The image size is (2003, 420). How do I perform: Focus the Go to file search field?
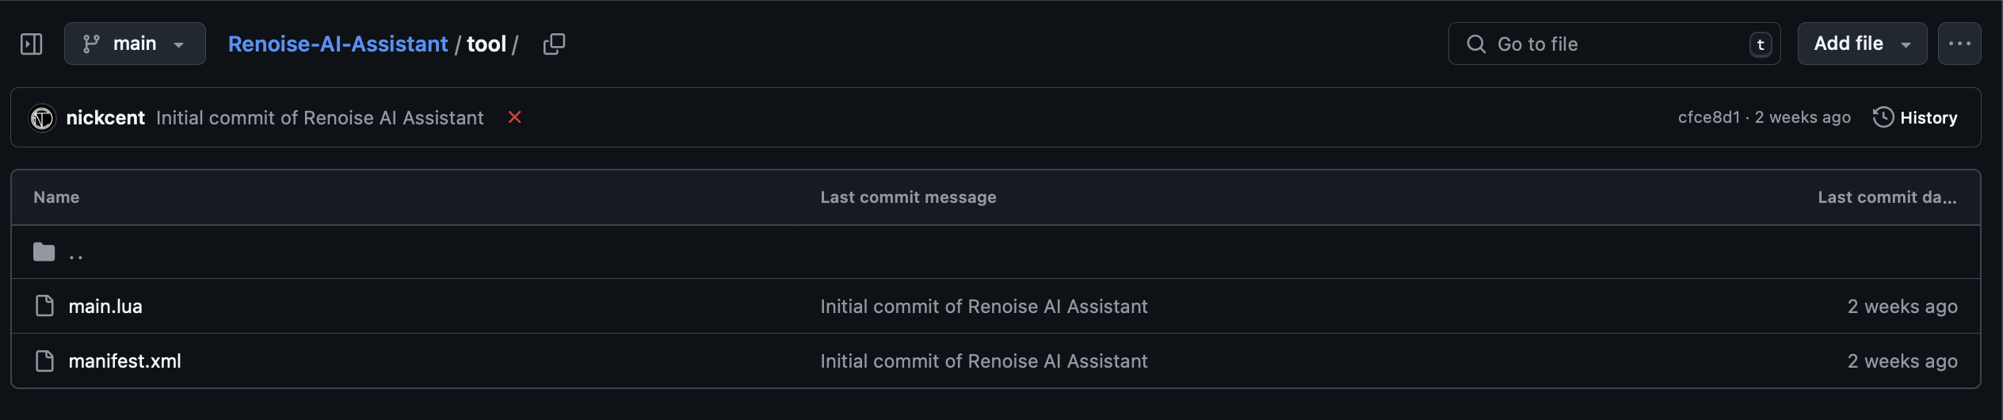tap(1614, 44)
